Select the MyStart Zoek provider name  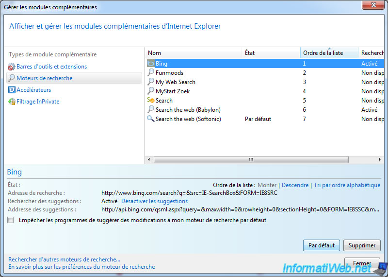coord(173,91)
